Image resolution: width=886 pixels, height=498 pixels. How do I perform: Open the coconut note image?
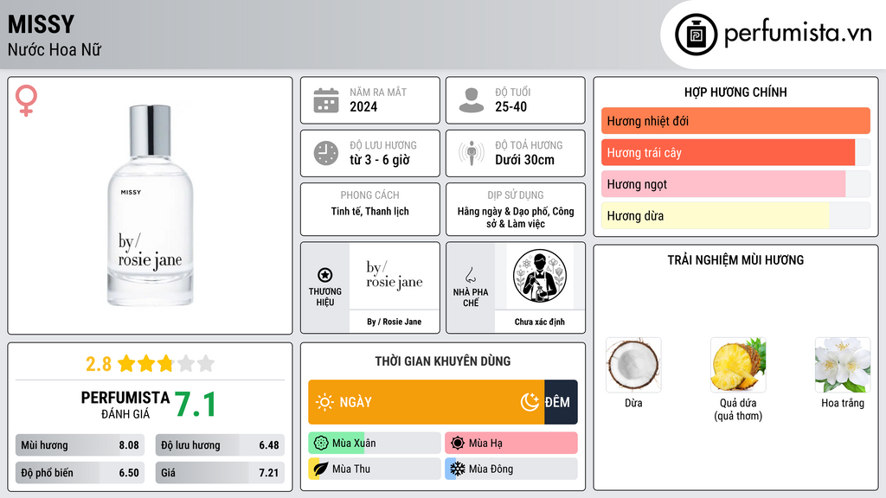point(633,365)
